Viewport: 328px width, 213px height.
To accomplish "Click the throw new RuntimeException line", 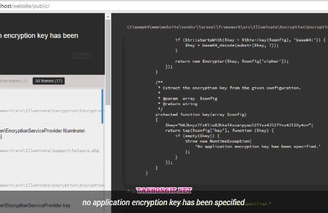I will point(218,141).
